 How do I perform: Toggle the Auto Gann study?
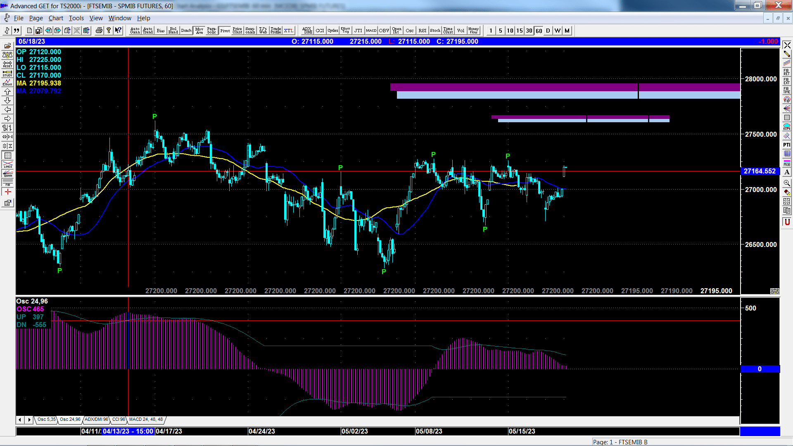135,31
